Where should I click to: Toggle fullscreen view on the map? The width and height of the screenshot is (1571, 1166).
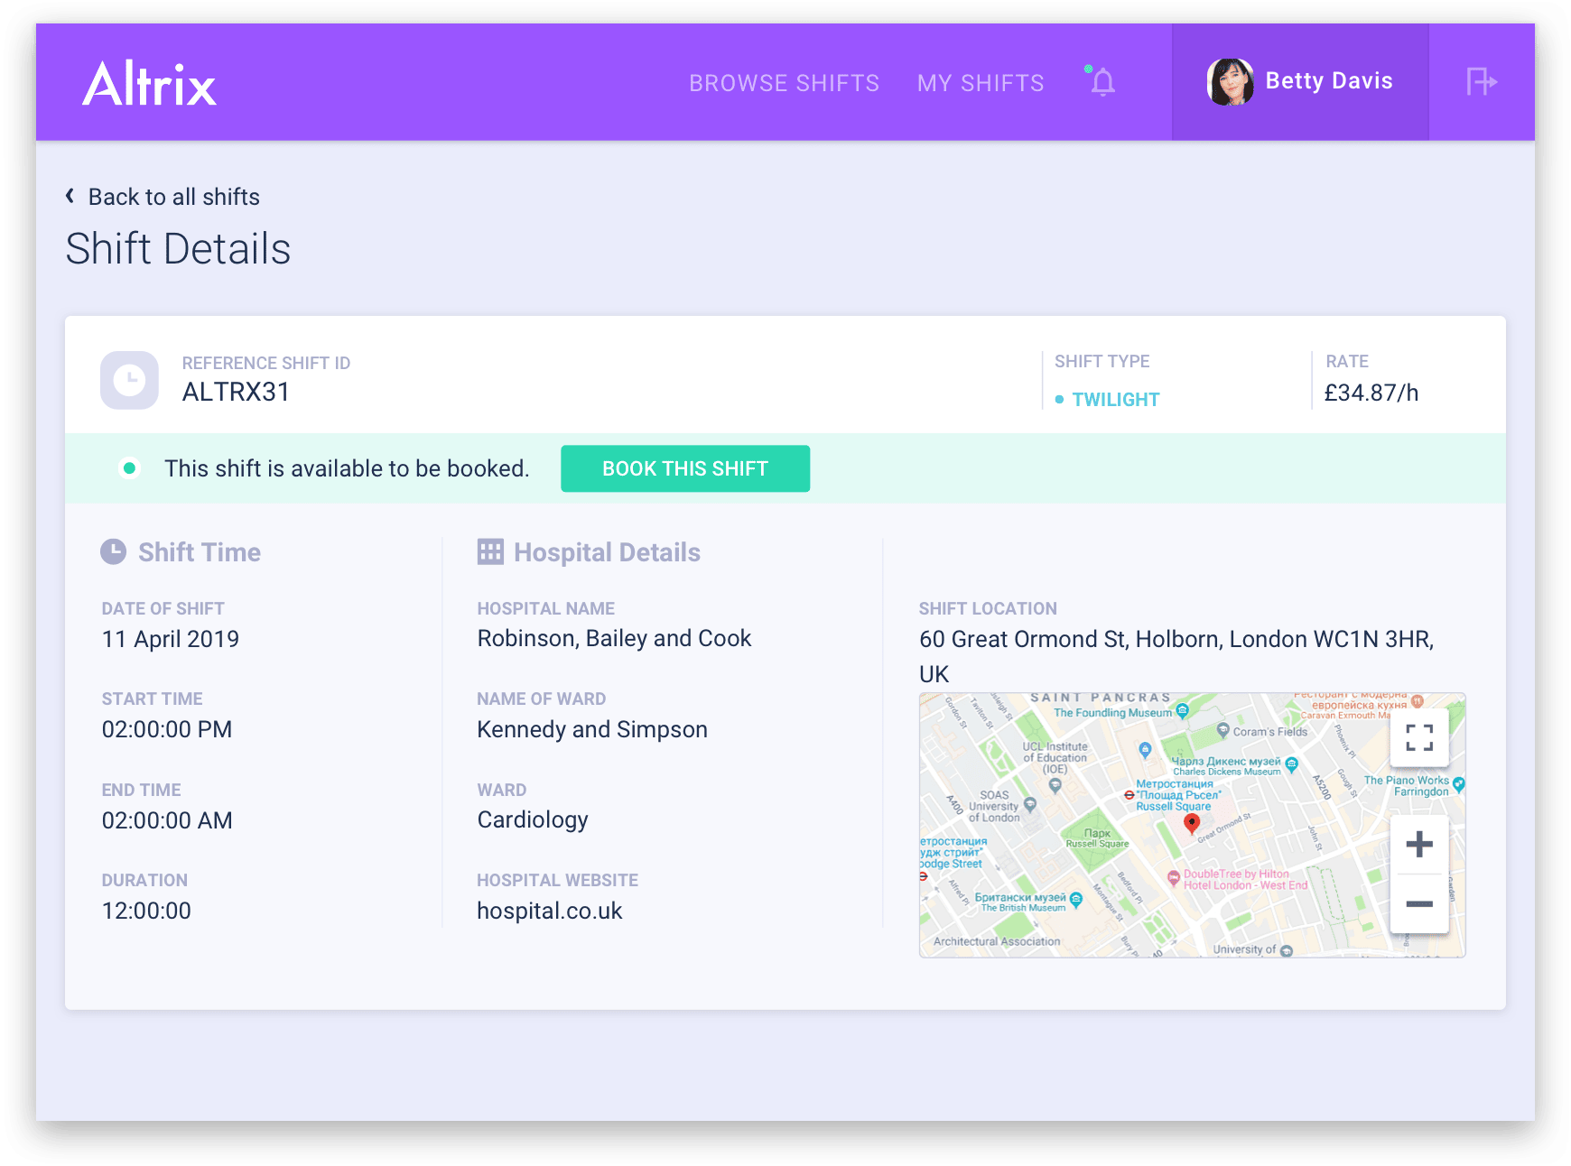[x=1419, y=737]
